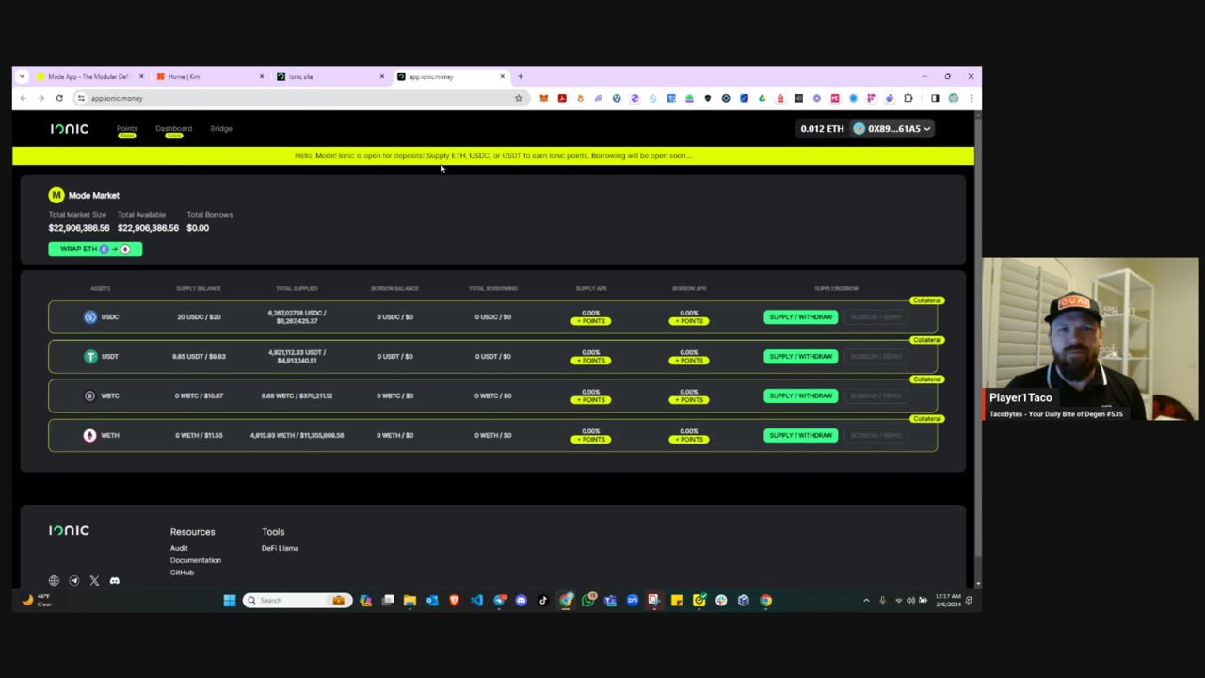Bookmark this page with the star icon
This screenshot has width=1205, height=678.
[518, 98]
